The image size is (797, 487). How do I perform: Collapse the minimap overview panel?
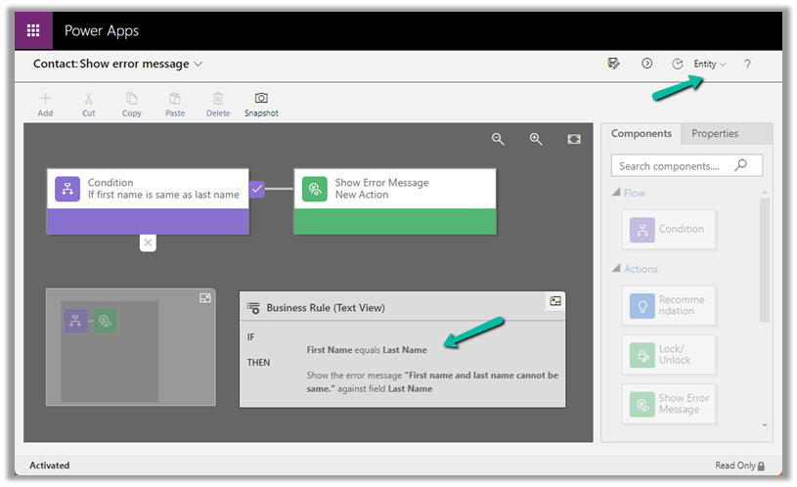(205, 298)
